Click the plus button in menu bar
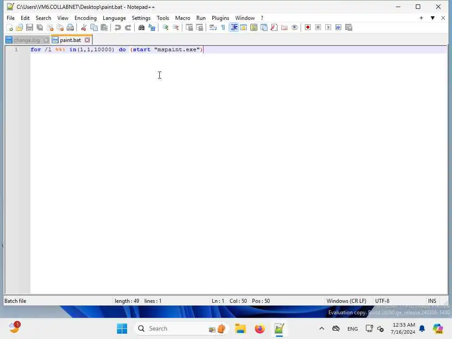Image resolution: width=452 pixels, height=339 pixels. click(421, 18)
